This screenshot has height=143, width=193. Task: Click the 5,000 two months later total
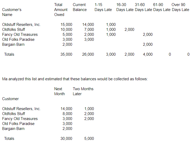(89, 139)
